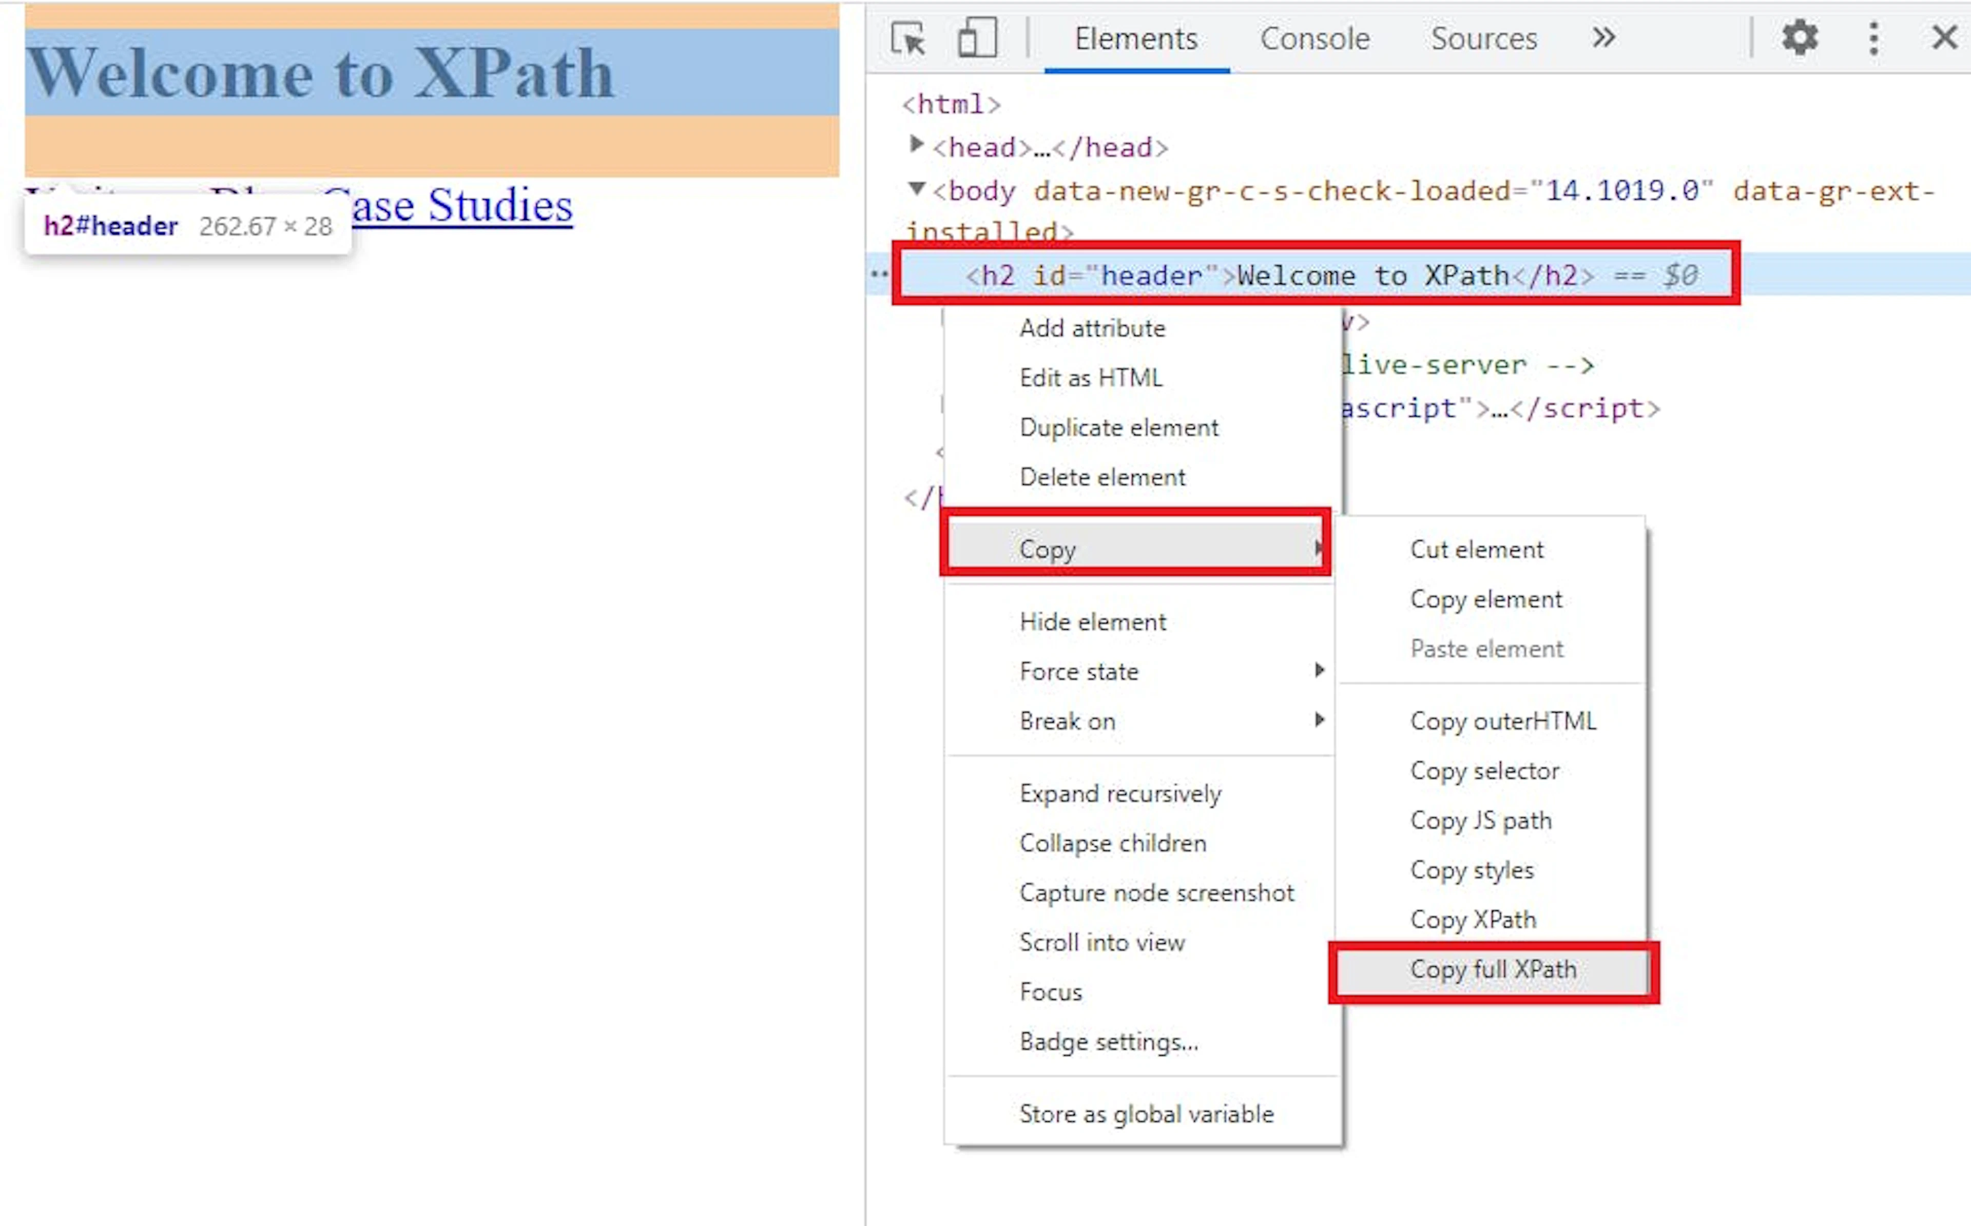Image resolution: width=1971 pixels, height=1226 pixels.
Task: Choose Duplicate element
Action: click(1119, 427)
